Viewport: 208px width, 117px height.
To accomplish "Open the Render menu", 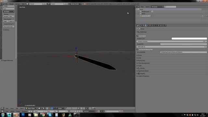I will tap(11, 4).
